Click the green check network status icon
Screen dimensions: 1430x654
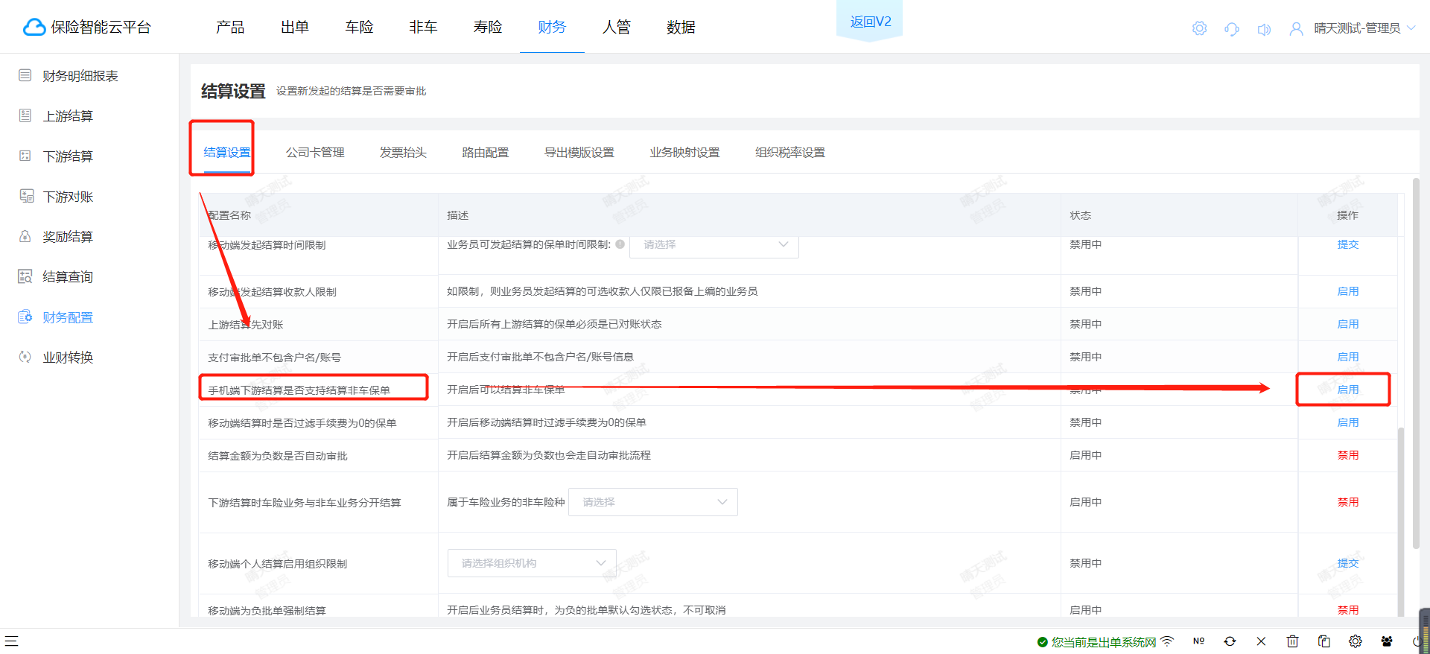coord(1043,642)
